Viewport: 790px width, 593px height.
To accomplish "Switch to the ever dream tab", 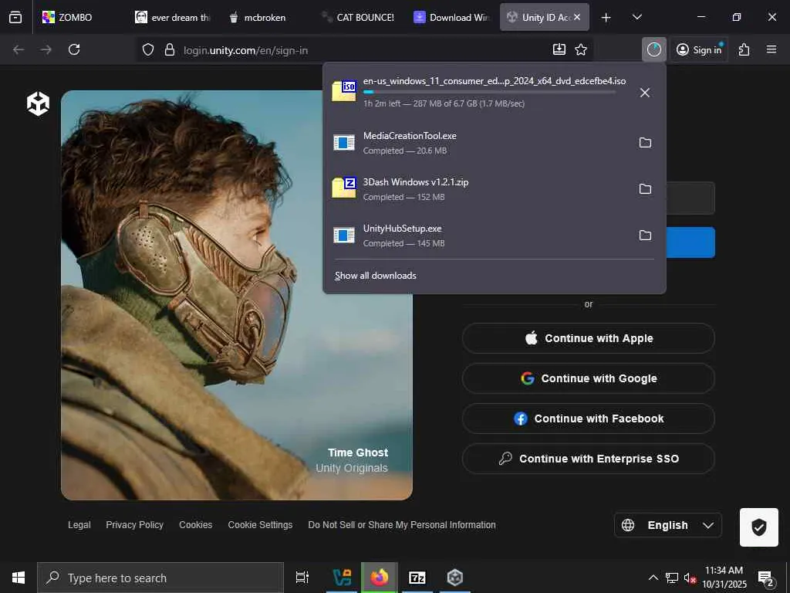I will 173,17.
